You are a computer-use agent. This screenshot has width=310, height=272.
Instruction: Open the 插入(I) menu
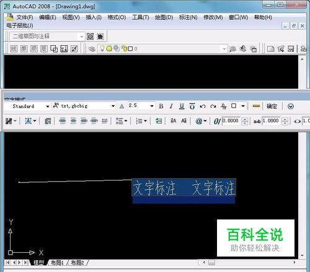click(x=94, y=17)
